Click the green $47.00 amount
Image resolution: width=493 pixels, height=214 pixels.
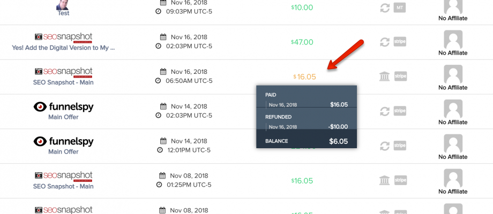coord(302,42)
